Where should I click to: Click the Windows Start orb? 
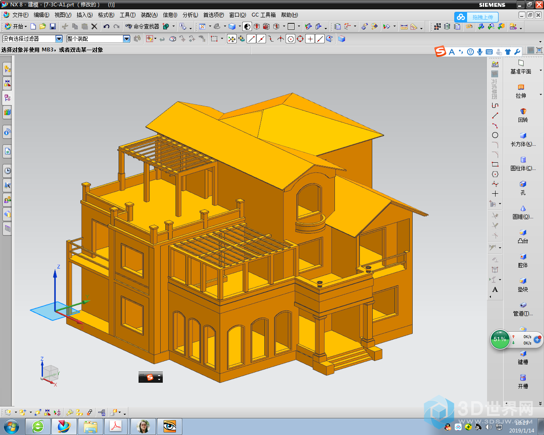point(11,426)
